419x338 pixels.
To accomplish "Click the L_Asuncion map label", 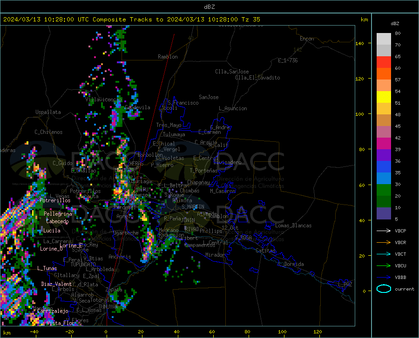I will tap(233, 108).
